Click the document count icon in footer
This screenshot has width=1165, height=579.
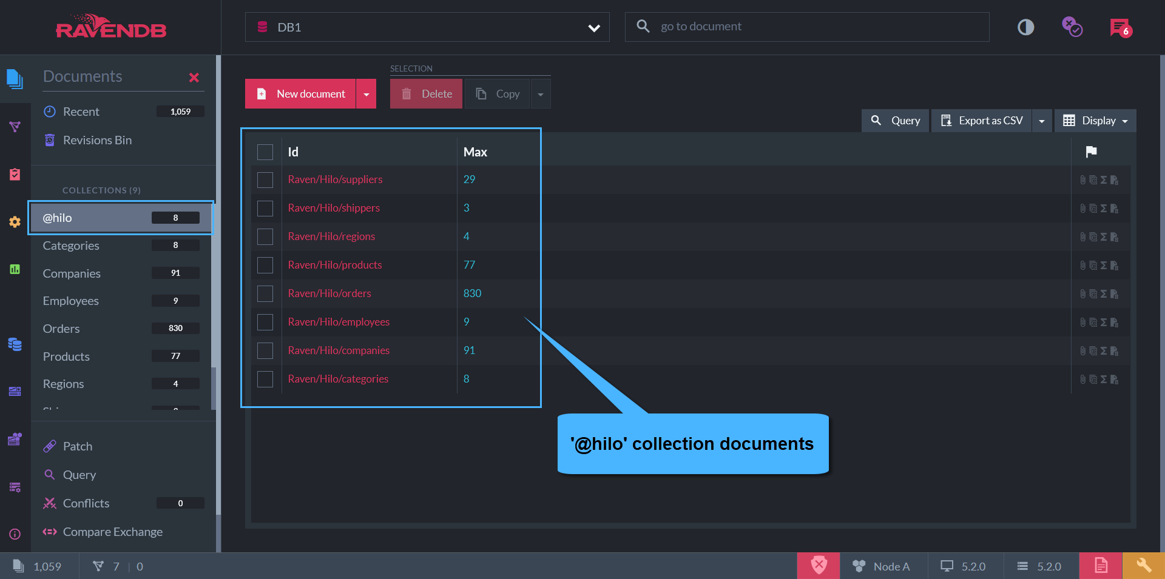point(19,566)
